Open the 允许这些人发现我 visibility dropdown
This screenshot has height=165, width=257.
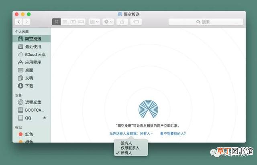click(131, 134)
